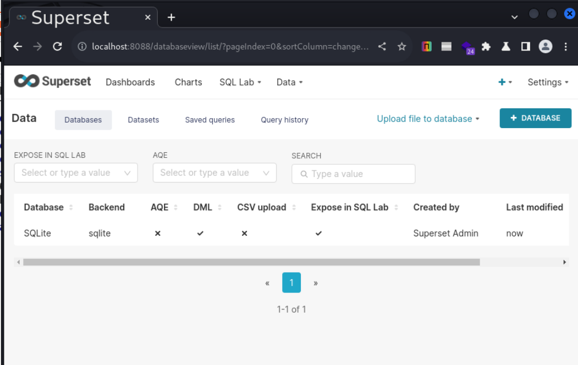This screenshot has height=365, width=578.
Task: Open the AQE filter select box
Action: [x=214, y=173]
